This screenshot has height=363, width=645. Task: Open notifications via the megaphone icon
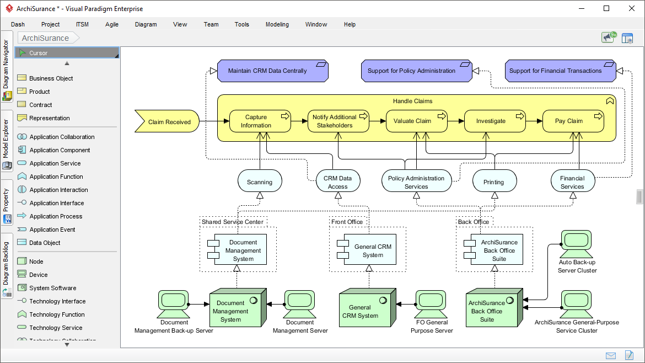pyautogui.click(x=608, y=38)
